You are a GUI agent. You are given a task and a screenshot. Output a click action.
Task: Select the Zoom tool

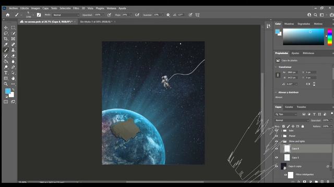coord(6,84)
